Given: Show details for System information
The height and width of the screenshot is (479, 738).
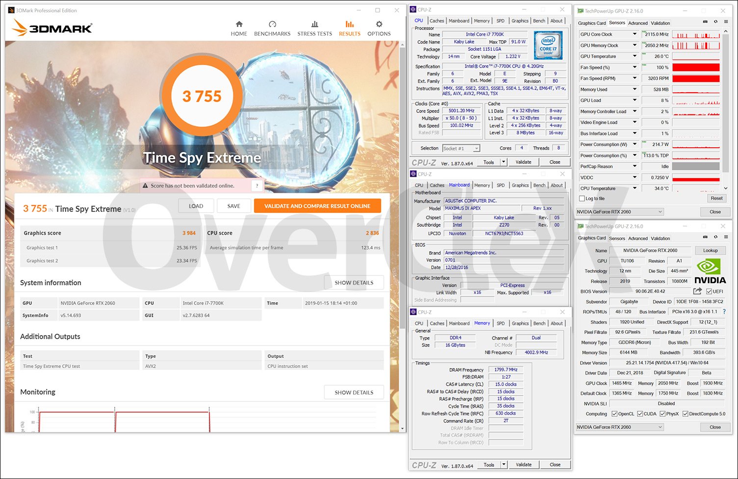Looking at the screenshot, I should 354,283.
